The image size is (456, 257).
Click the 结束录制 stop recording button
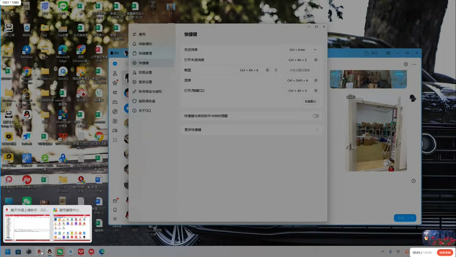[445, 252]
